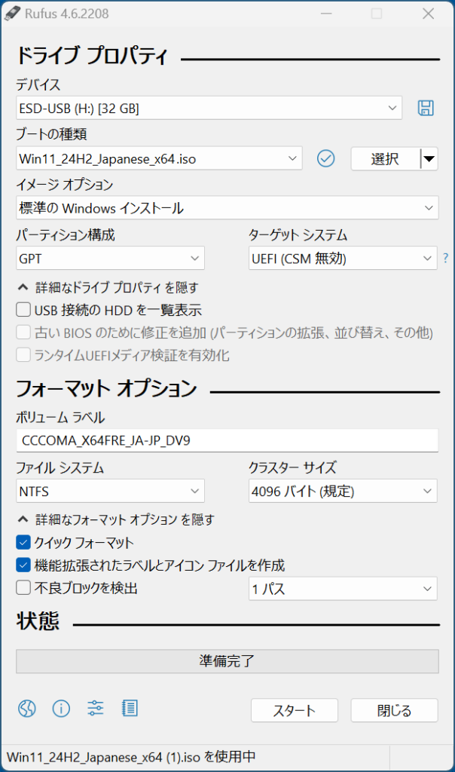455x772 pixels.
Task: Open language selection via globe icon
Action: pos(27,709)
